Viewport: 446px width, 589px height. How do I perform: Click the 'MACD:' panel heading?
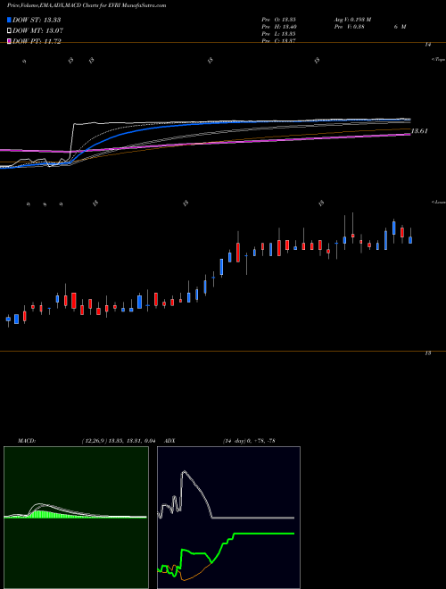tap(27, 441)
